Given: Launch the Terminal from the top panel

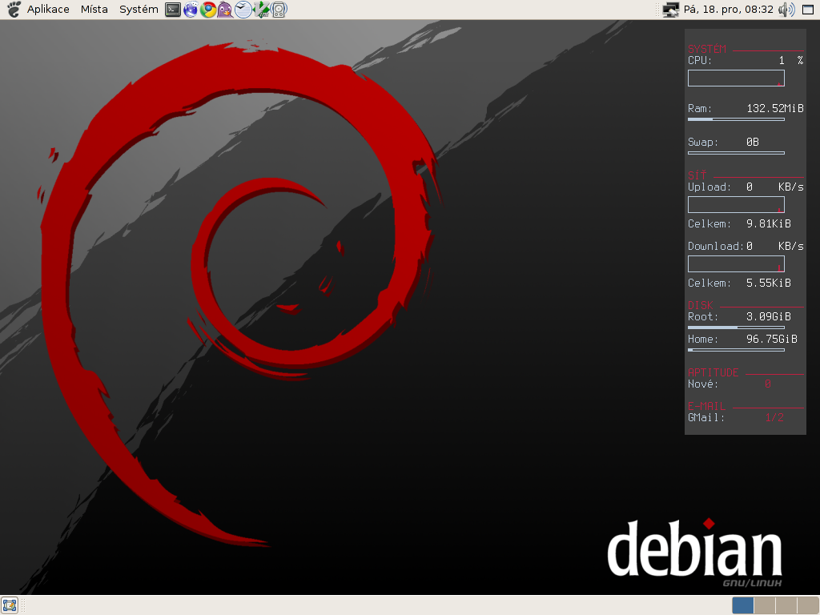Looking at the screenshot, I should (173, 10).
